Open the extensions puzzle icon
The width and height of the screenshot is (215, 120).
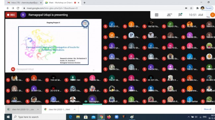pos(197,8)
